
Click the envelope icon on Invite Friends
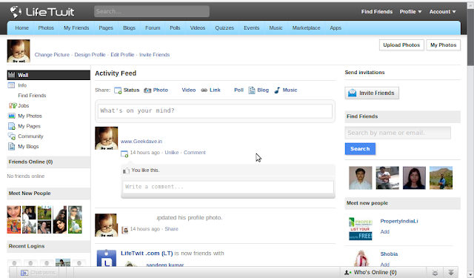click(353, 93)
